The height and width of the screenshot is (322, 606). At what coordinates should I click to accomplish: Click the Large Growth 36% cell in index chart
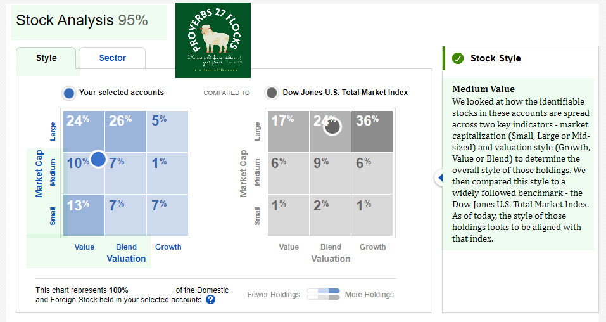(372, 131)
